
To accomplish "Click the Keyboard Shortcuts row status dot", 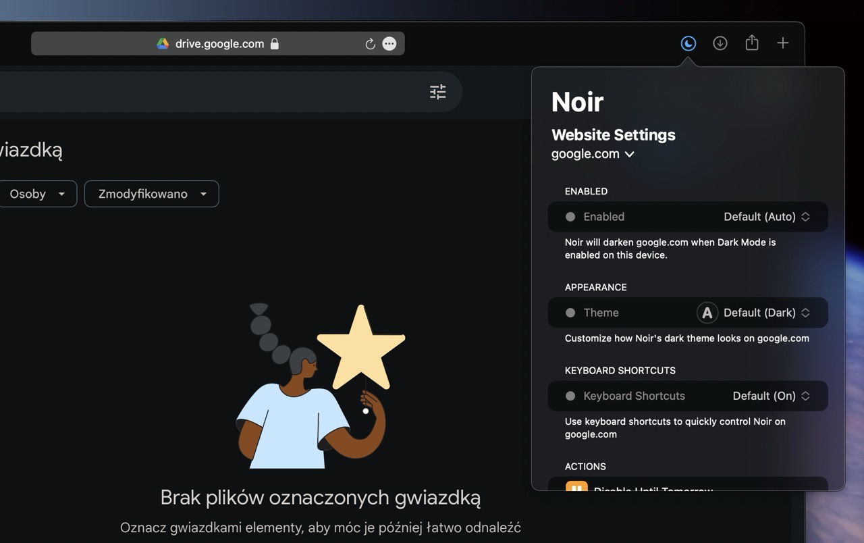I will point(570,396).
